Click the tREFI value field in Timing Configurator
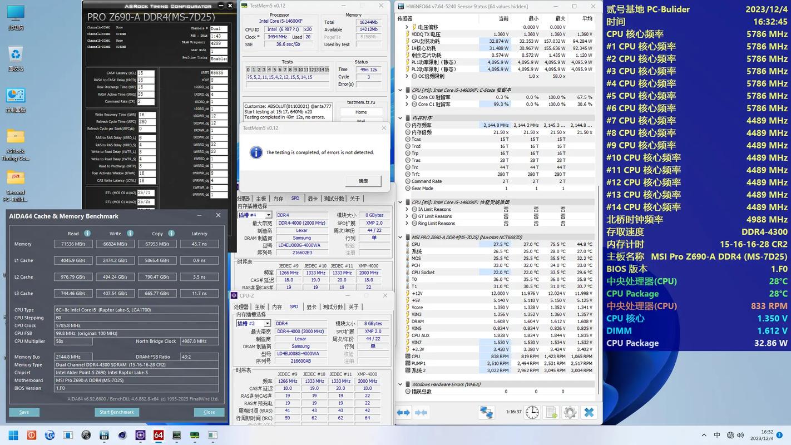 (219, 73)
